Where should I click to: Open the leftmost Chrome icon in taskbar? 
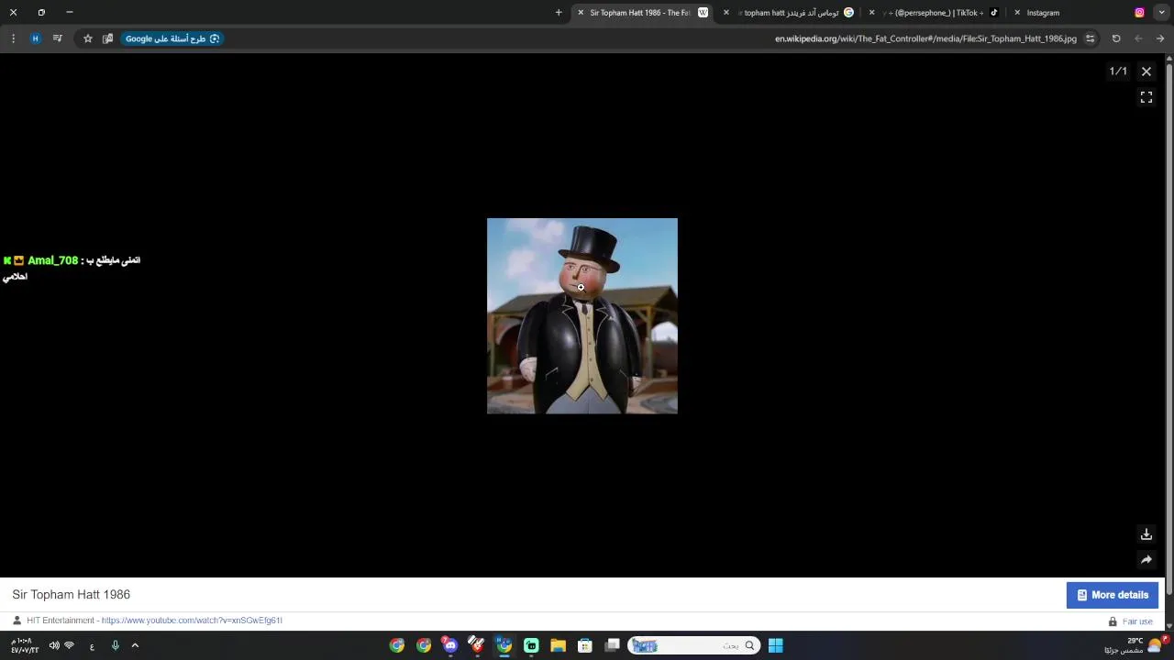pyautogui.click(x=397, y=645)
